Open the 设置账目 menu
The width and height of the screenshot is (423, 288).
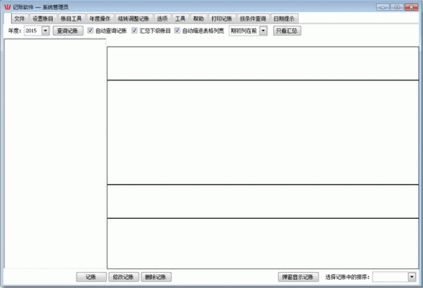click(43, 18)
